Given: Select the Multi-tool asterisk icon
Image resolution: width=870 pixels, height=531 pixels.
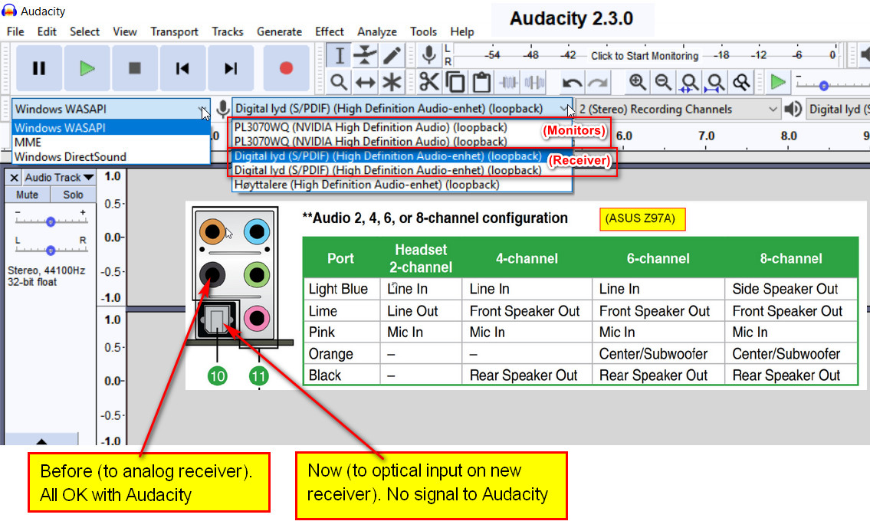Looking at the screenshot, I should point(392,83).
